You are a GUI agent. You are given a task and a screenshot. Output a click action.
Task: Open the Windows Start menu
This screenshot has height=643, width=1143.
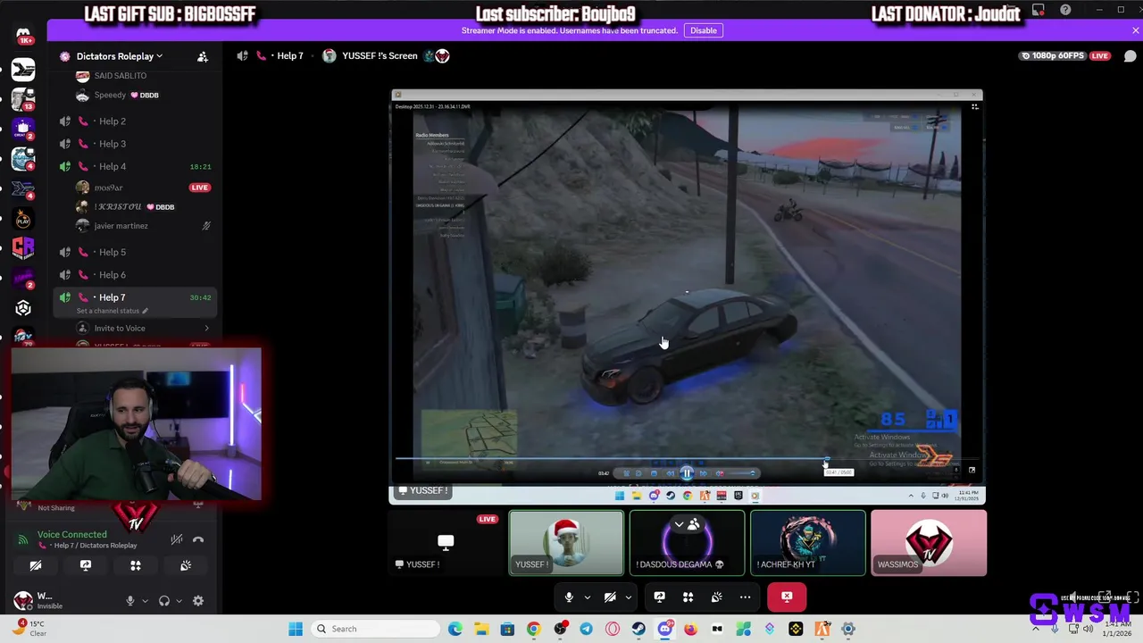[x=296, y=629]
